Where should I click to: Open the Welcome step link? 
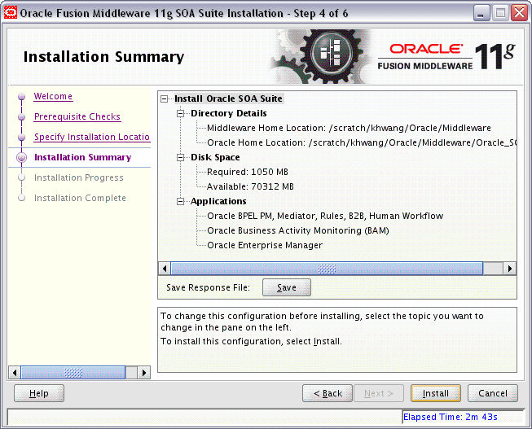click(53, 97)
